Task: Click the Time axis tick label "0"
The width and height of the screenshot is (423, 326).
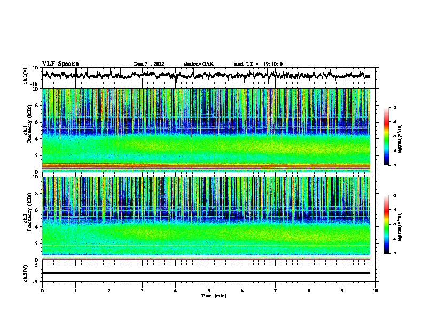Action: click(x=42, y=291)
